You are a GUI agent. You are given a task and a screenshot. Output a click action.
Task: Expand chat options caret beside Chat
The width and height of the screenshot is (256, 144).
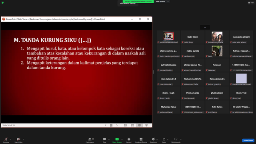tap(109, 139)
